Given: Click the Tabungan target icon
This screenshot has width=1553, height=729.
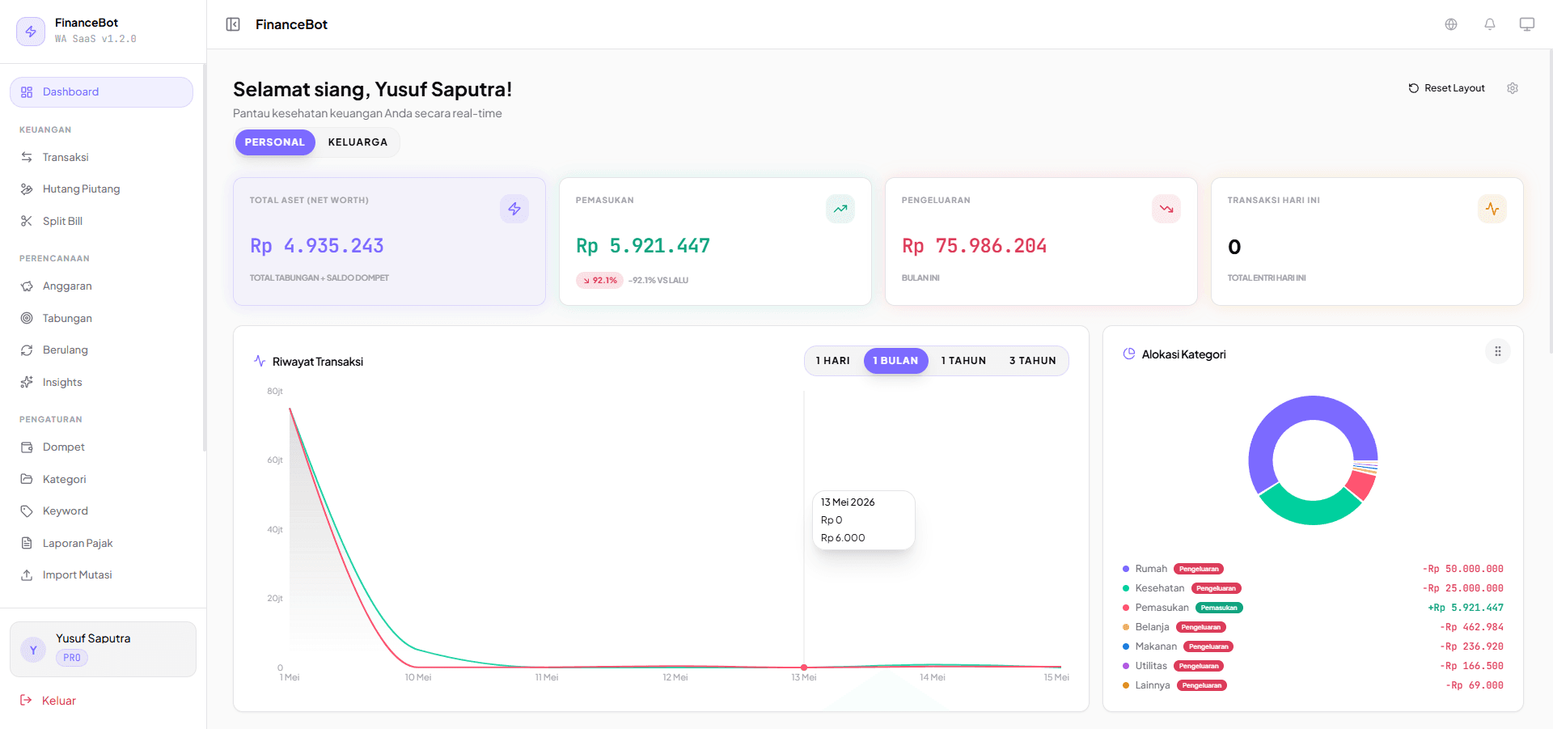Looking at the screenshot, I should click(27, 318).
